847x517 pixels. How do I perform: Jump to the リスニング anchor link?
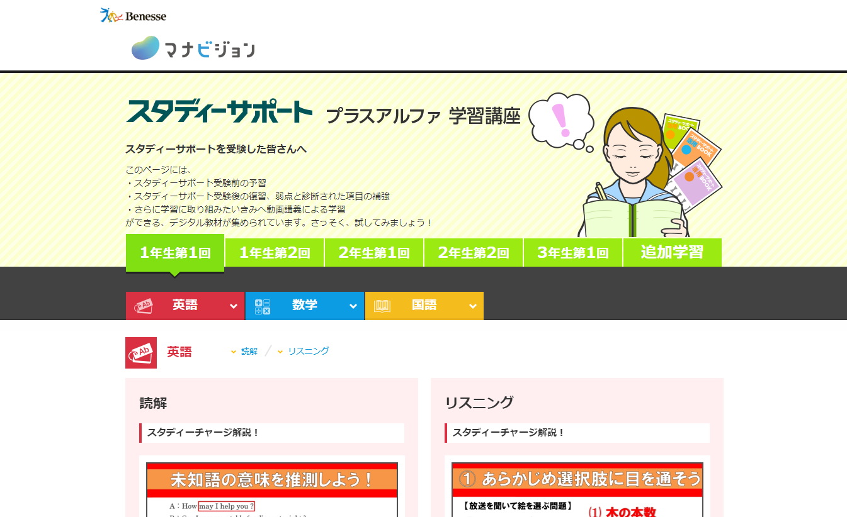(308, 351)
